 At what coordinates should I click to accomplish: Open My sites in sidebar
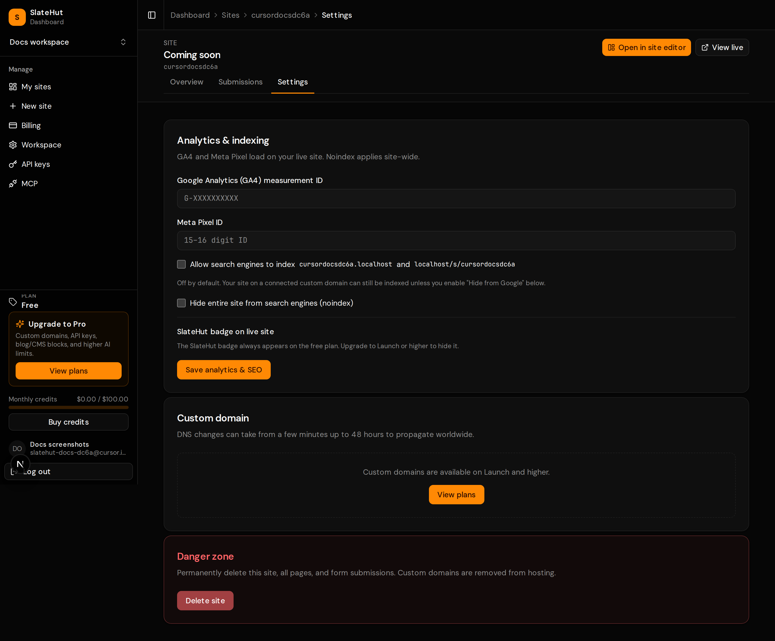coord(69,87)
